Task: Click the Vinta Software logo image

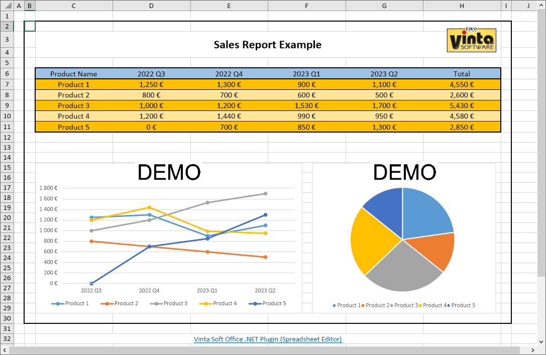Action: [x=471, y=40]
